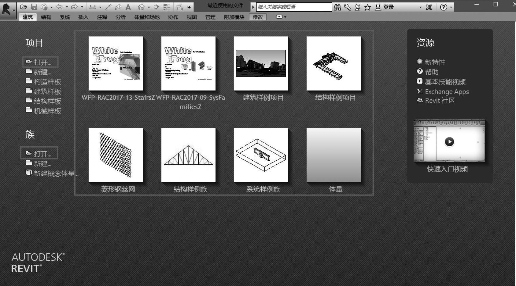Image resolution: width=516 pixels, height=286 pixels.
Task: Open the 新特性 resource link
Action: 431,62
